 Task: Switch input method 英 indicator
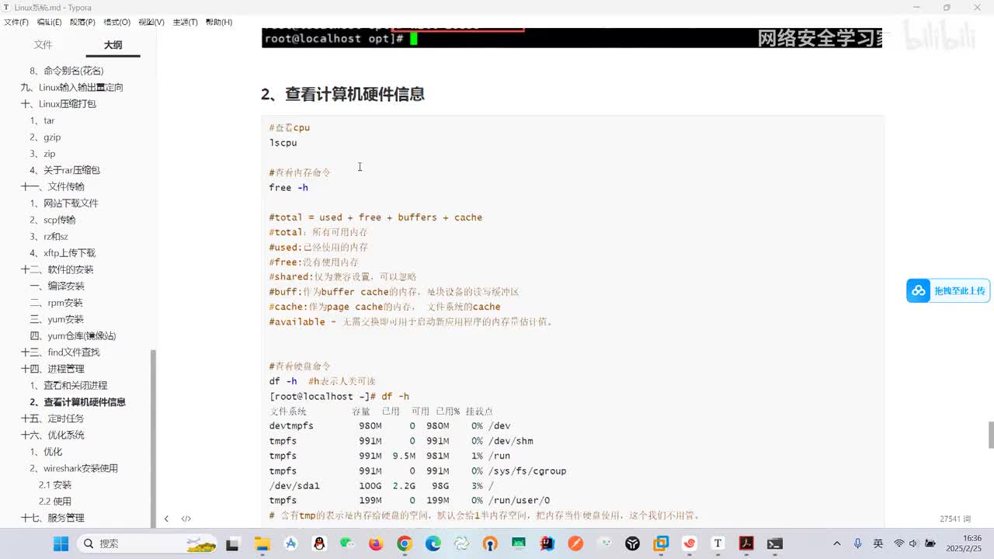(878, 543)
